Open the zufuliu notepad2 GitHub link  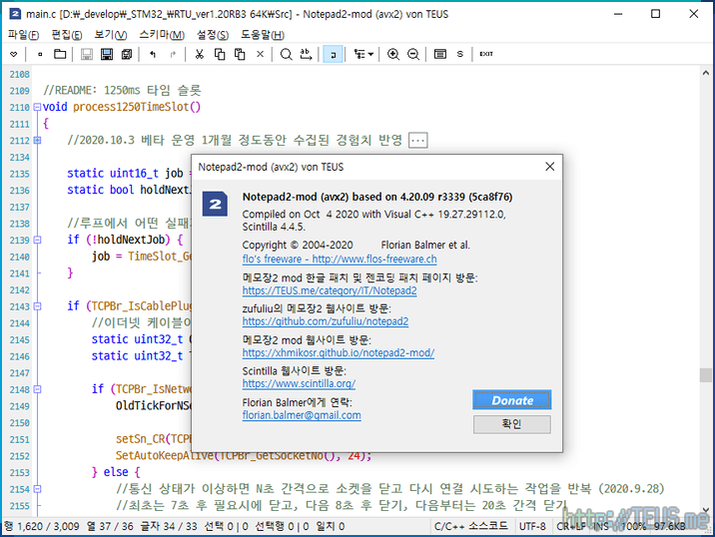coord(326,321)
